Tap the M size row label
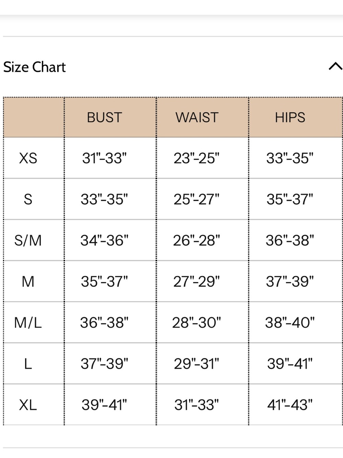 [x=28, y=282]
